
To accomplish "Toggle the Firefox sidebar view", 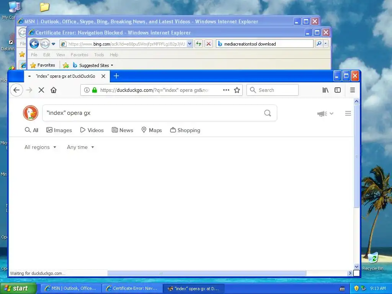I will click(338, 90).
